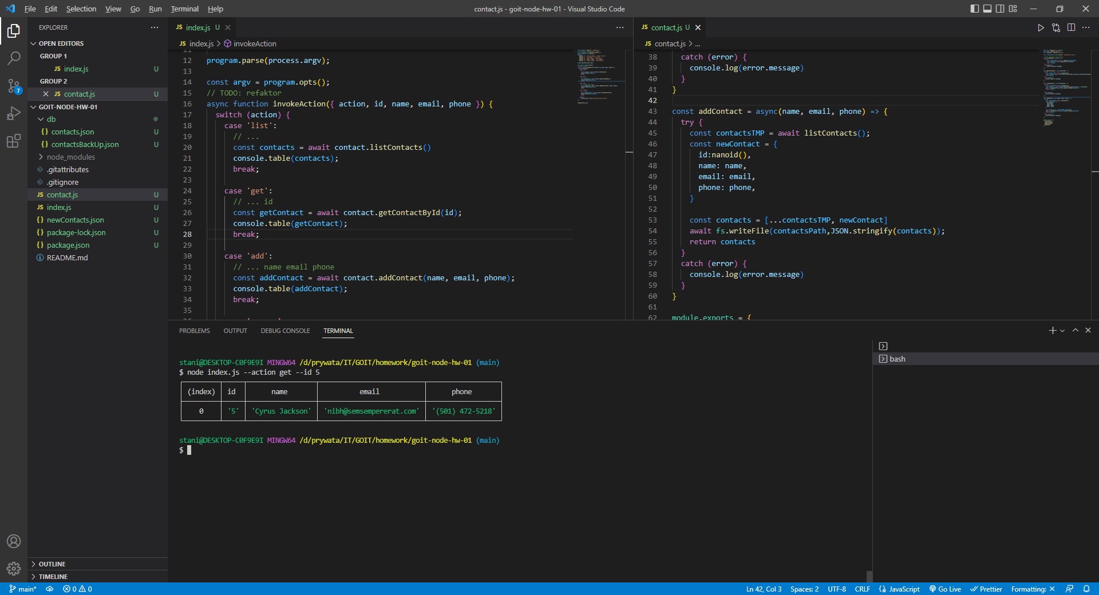Toggle the Panel visibility
1099x595 pixels.
987,9
